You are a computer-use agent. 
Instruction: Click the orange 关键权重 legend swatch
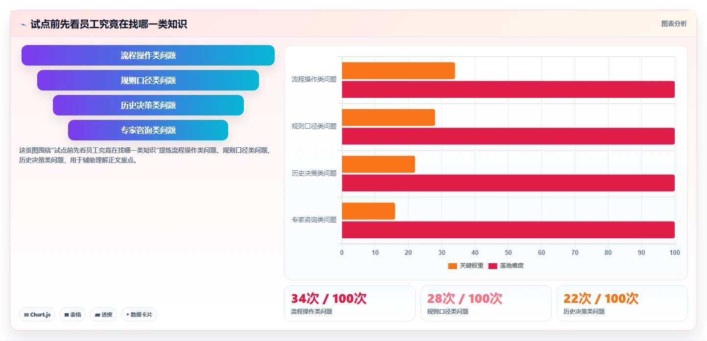pos(452,266)
